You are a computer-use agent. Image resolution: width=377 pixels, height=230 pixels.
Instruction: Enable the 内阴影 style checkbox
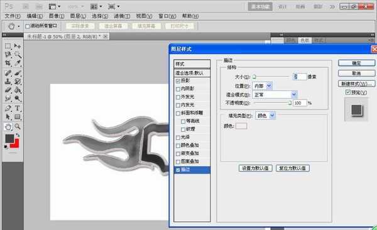tap(178, 89)
